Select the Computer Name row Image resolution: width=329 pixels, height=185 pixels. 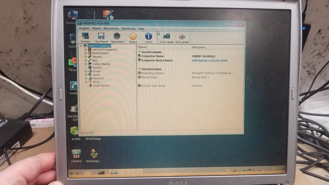(190, 56)
